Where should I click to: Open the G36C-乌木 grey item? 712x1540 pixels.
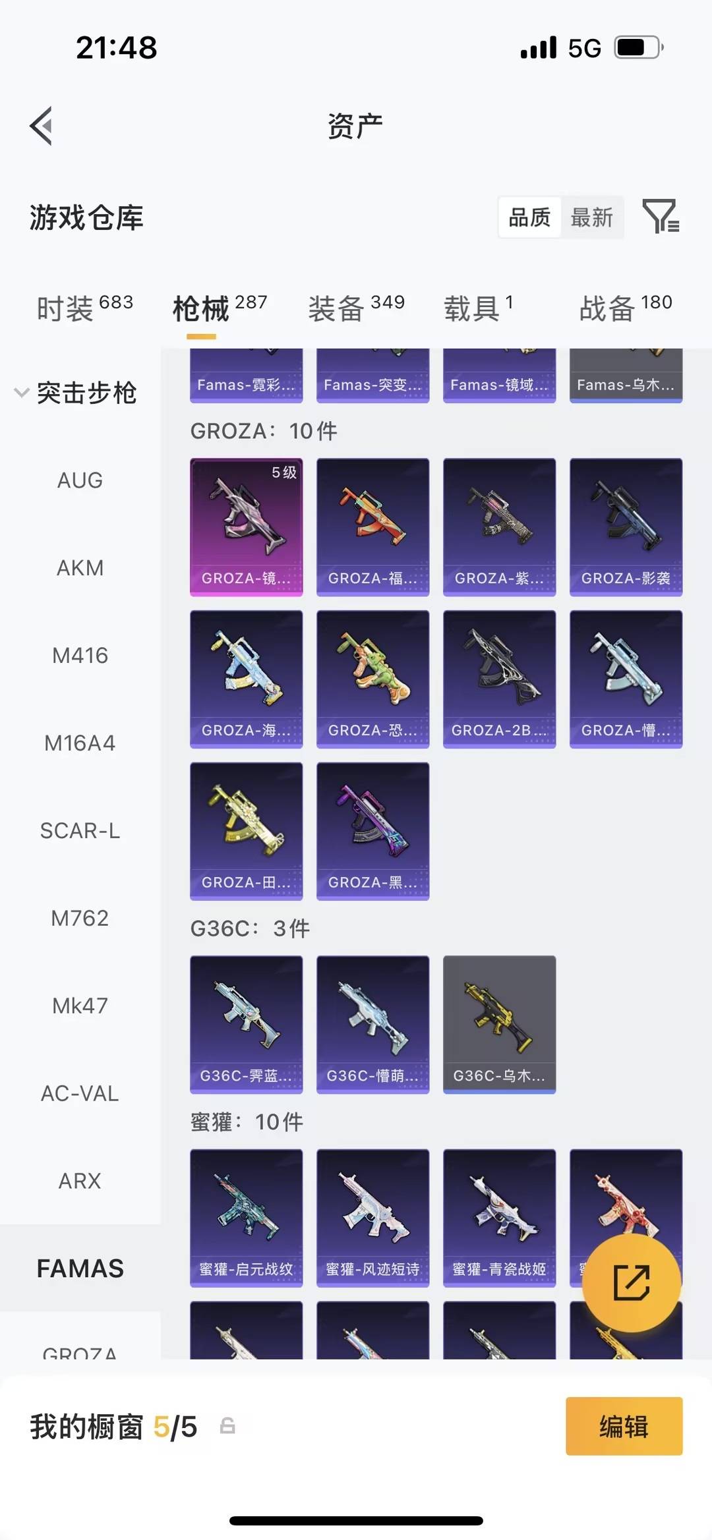tap(500, 1025)
